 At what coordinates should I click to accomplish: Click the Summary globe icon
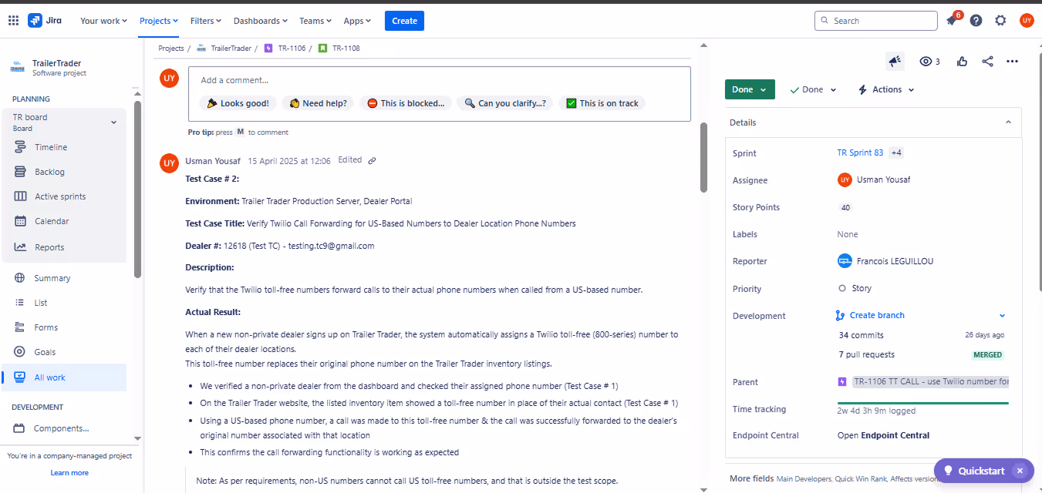pos(20,278)
